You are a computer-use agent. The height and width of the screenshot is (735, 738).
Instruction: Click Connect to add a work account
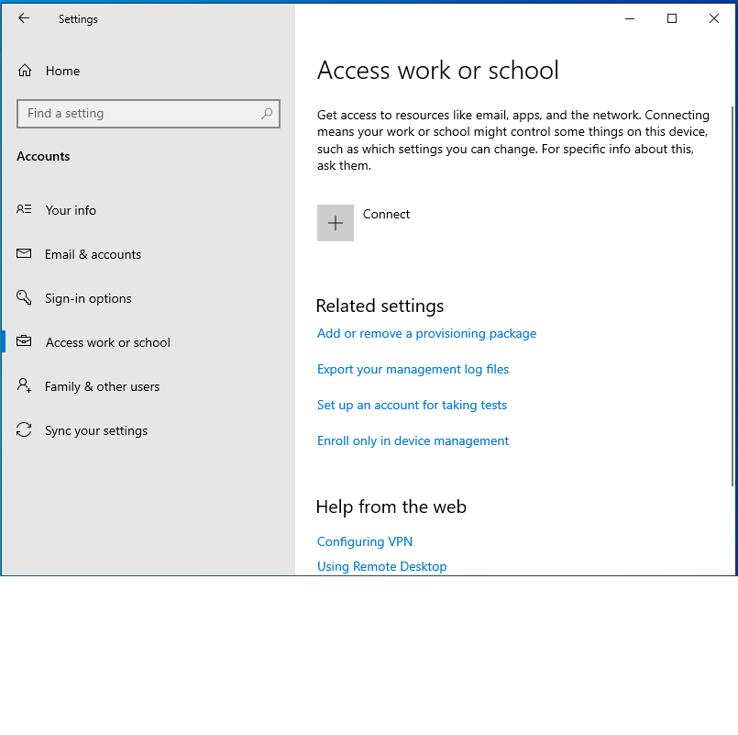[x=386, y=214]
